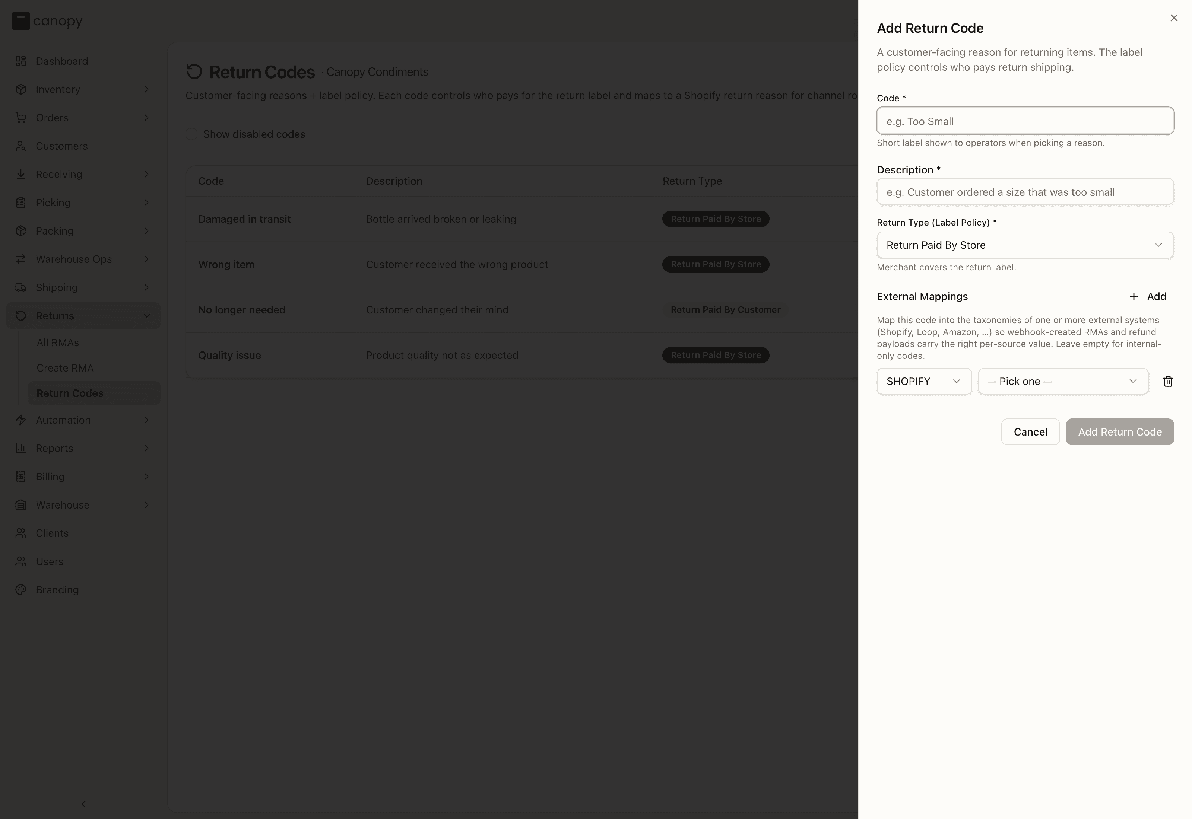Image resolution: width=1192 pixels, height=819 pixels.
Task: Click the Picking clipboard icon
Action: pos(20,203)
